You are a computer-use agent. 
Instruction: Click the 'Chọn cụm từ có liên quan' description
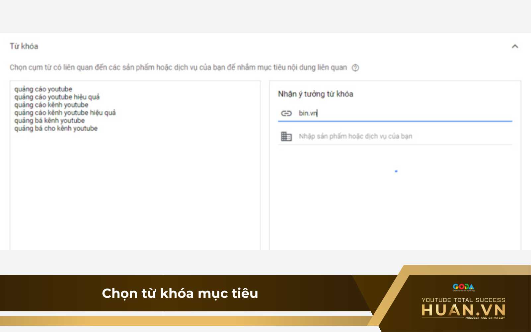tap(178, 67)
